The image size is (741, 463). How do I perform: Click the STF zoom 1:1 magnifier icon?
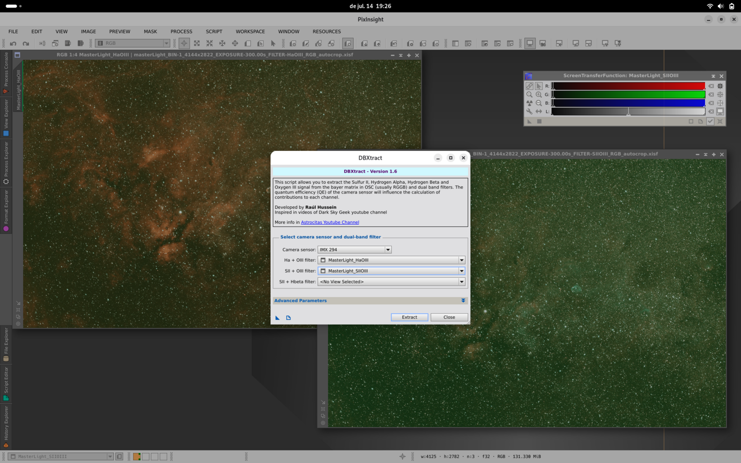tap(529, 95)
